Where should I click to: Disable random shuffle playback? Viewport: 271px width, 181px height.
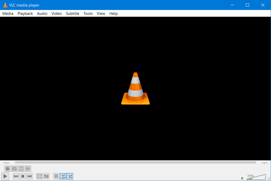coord(70,176)
